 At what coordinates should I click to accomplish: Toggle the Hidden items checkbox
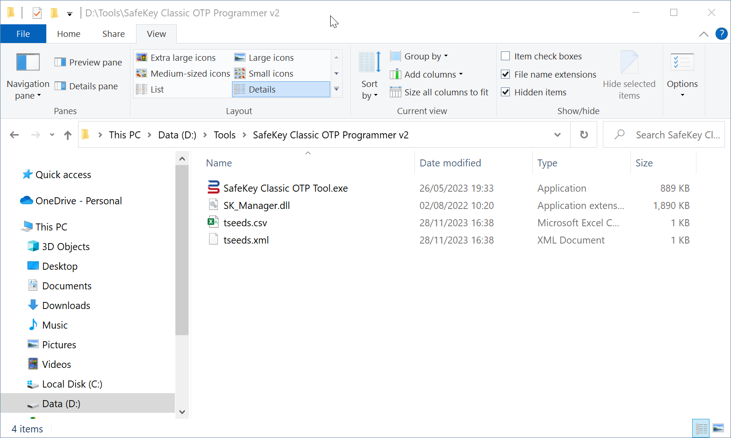click(506, 92)
